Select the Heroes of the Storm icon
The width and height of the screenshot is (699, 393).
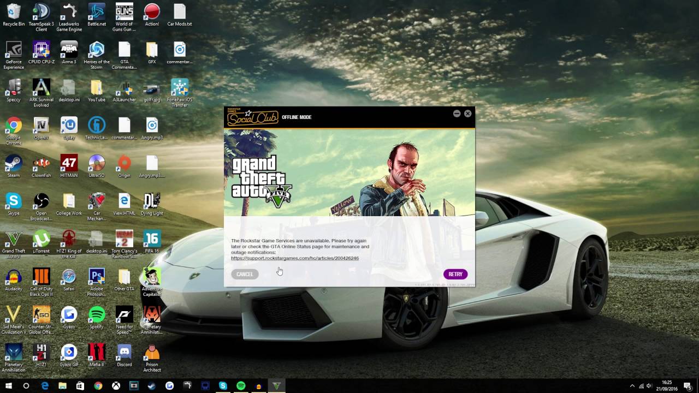point(97,55)
